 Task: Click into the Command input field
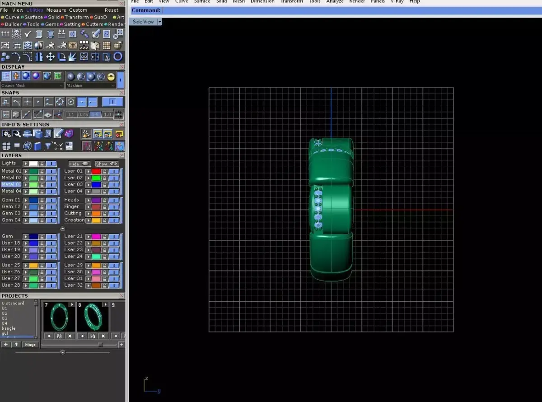pos(351,10)
